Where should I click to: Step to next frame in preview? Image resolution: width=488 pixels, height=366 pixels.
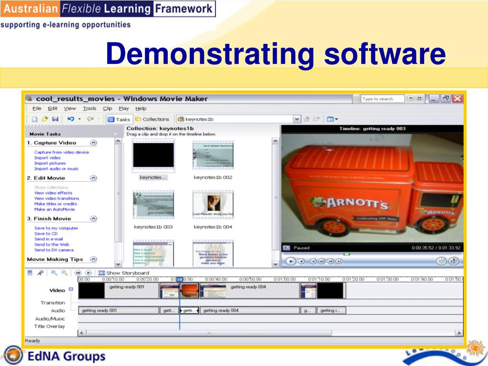(x=331, y=262)
